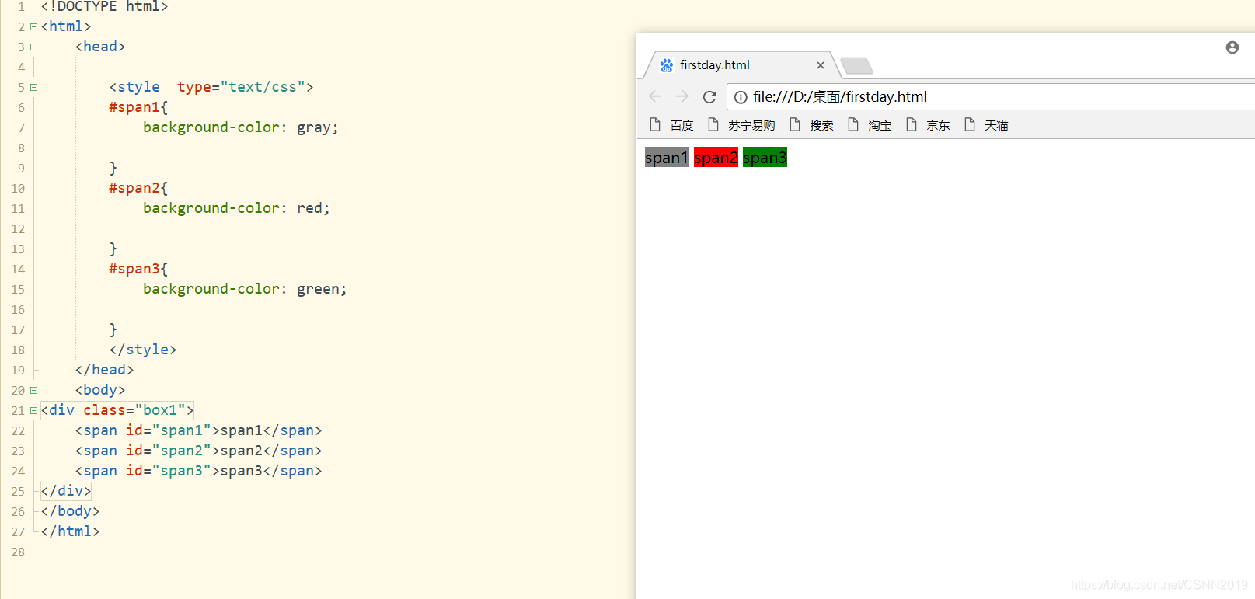Image resolution: width=1255 pixels, height=599 pixels.
Task: Click the gray span1 element on the page
Action: coord(667,157)
